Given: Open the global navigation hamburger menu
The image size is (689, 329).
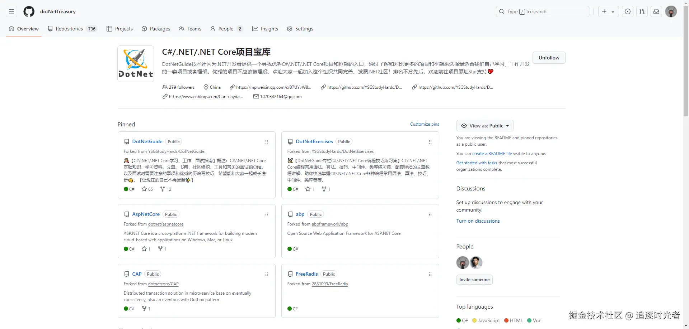Looking at the screenshot, I should 11,11.
